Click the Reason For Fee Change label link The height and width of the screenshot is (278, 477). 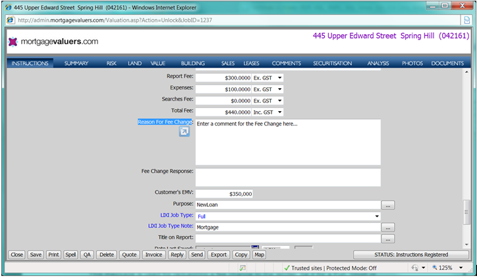point(165,122)
